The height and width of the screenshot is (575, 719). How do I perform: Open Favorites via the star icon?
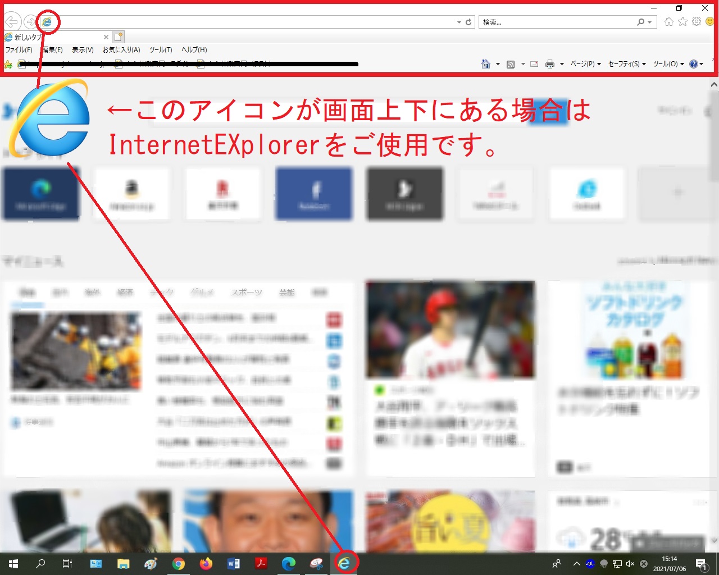pyautogui.click(x=682, y=21)
